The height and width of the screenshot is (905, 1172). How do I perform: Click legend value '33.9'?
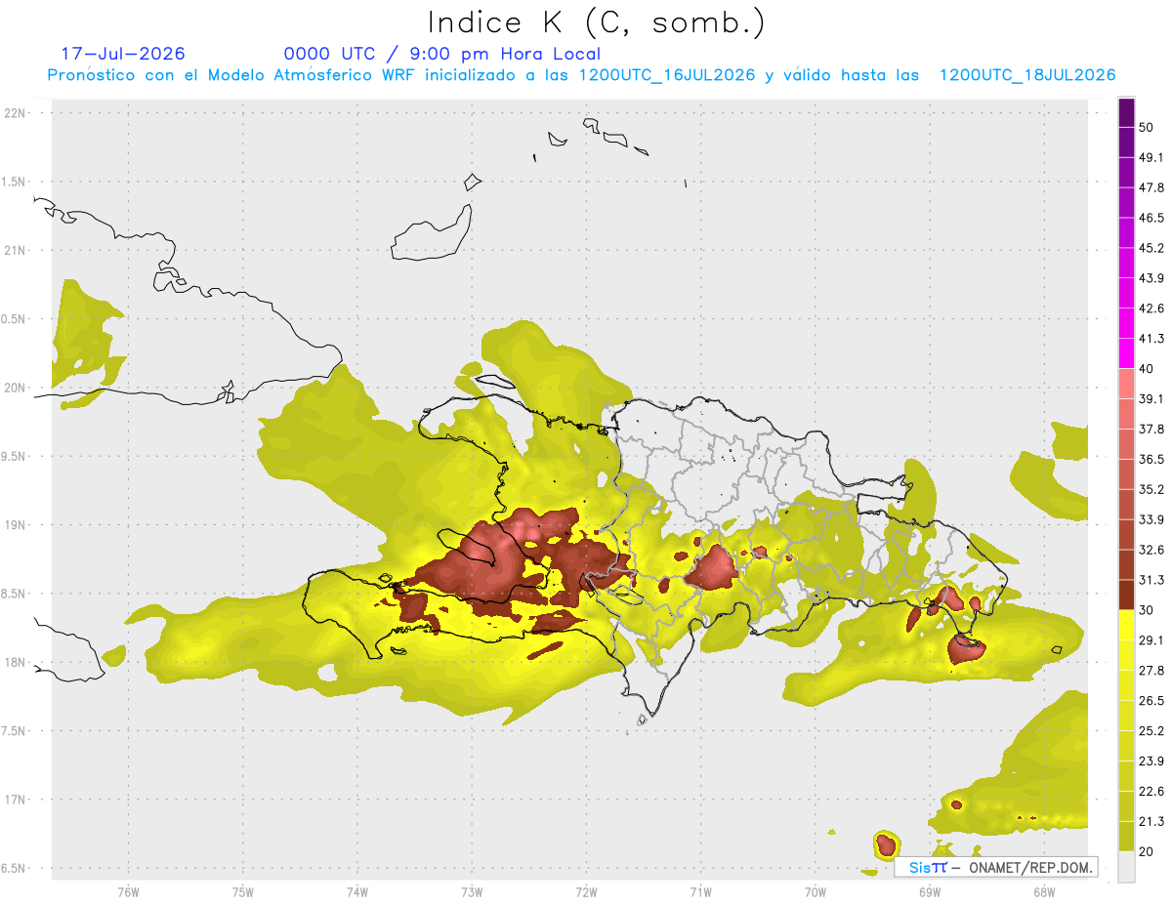click(1151, 519)
